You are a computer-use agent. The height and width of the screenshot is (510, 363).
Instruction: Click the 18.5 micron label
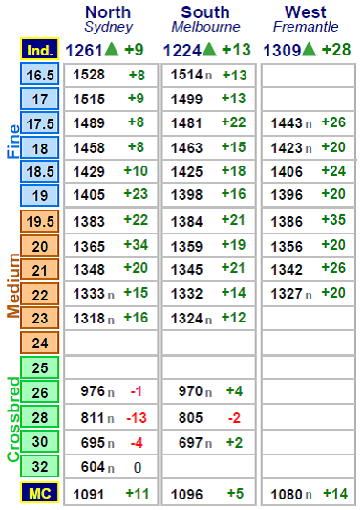(39, 171)
